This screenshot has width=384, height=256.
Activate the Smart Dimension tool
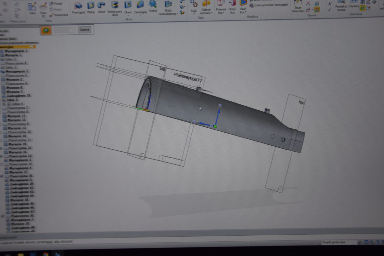tap(298, 7)
